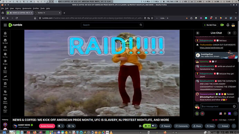This screenshot has width=239, height=134.
Task: Open For You in sidebar
Action: 5,55
